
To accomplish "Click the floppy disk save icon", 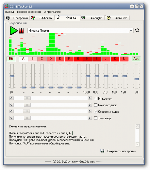I will (x=102, y=151).
